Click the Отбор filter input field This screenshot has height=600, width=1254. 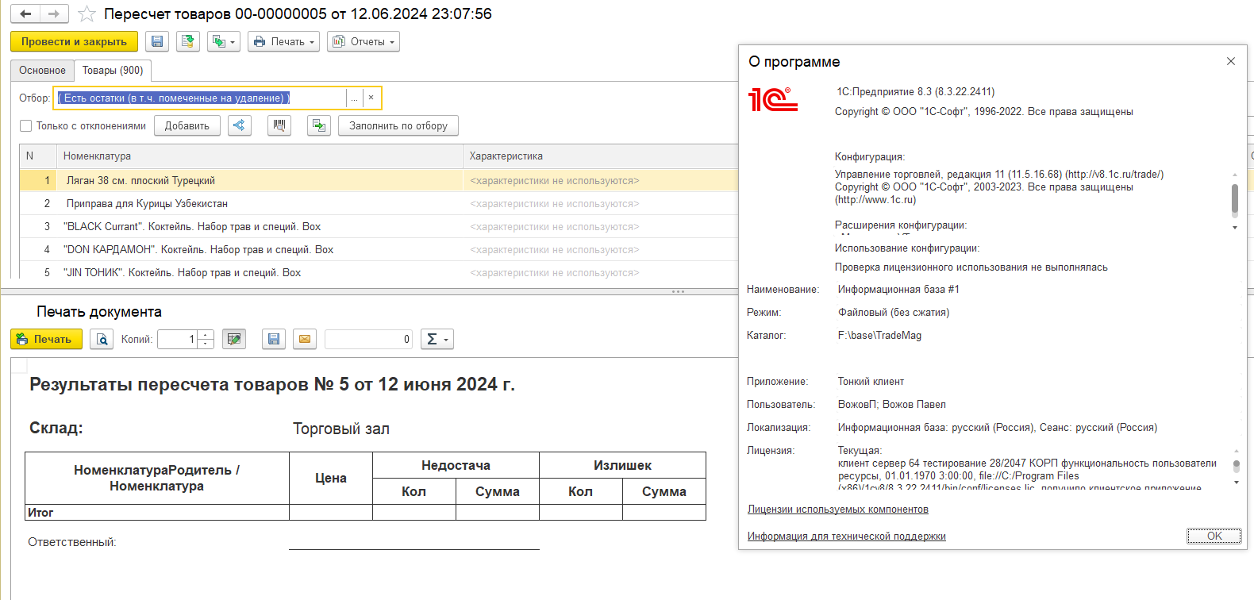tap(201, 98)
